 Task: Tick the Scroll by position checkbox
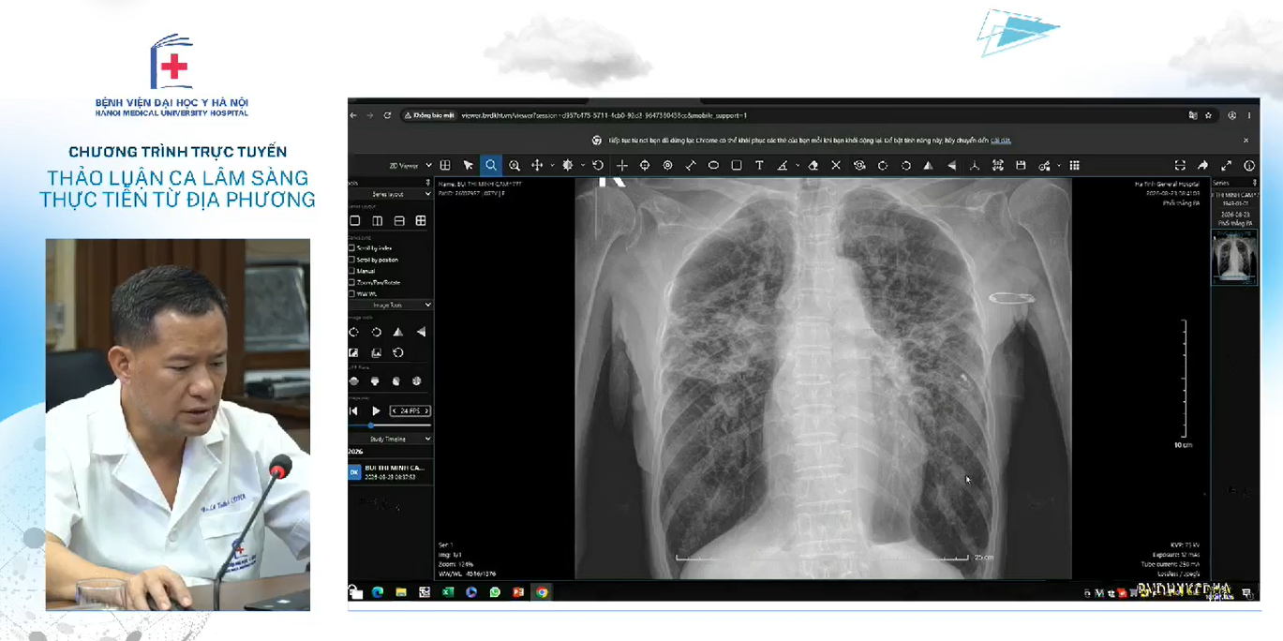pyautogui.click(x=352, y=260)
